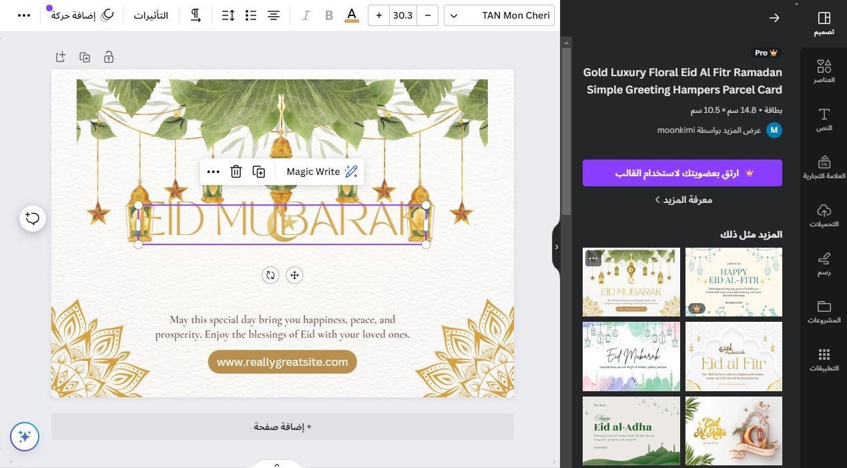The width and height of the screenshot is (847, 468).
Task: Open the line spacing options
Action: (228, 15)
